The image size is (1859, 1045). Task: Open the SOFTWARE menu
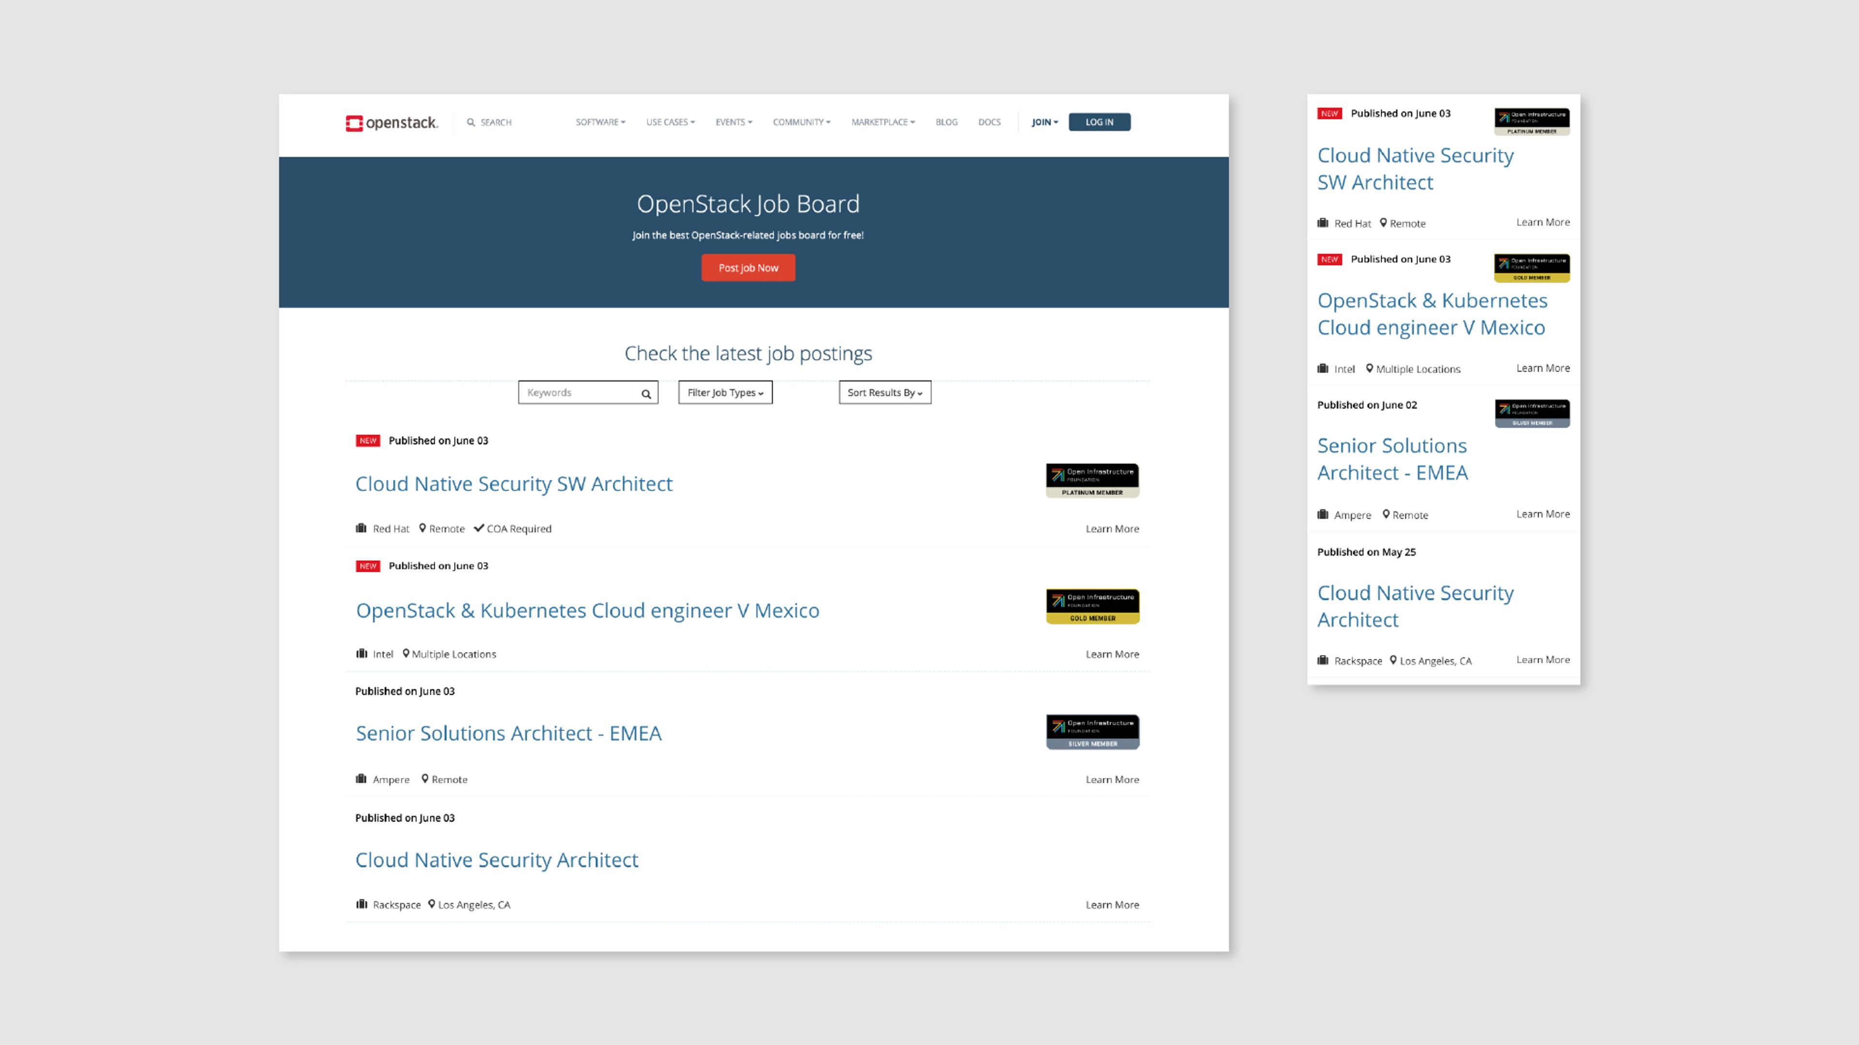pos(600,122)
